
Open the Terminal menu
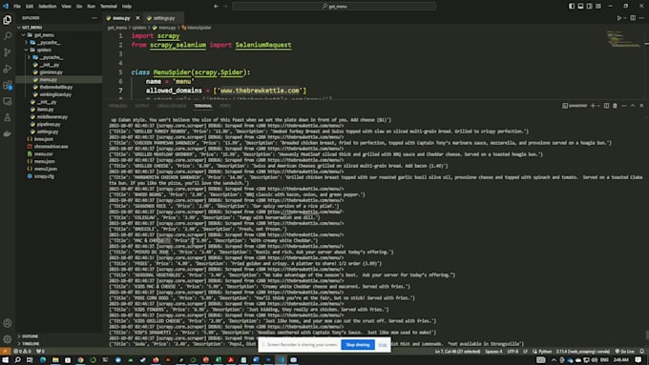click(109, 7)
